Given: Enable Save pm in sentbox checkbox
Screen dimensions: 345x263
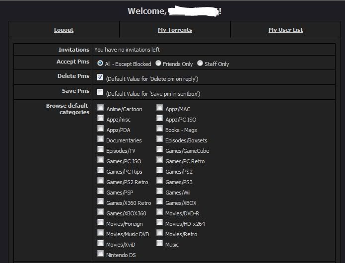Looking at the screenshot, I should coord(100,93).
